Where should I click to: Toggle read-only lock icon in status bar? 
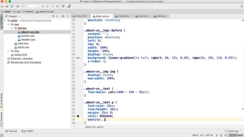pyautogui.click(x=217, y=135)
